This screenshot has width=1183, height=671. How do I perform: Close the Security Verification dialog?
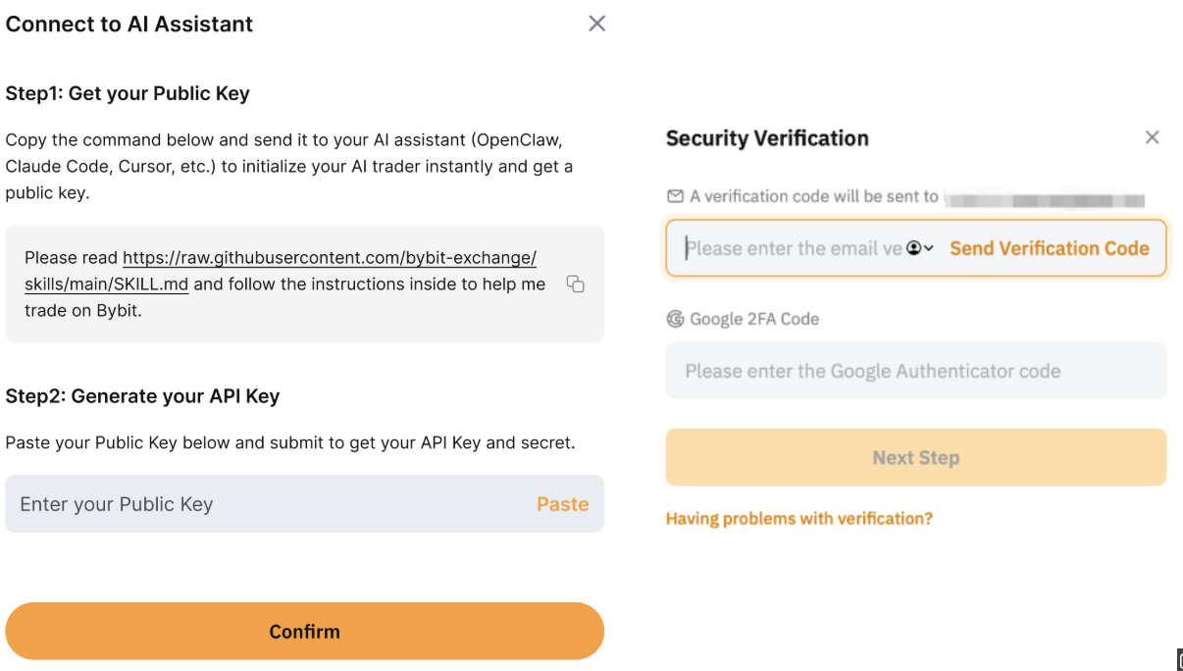click(1153, 137)
